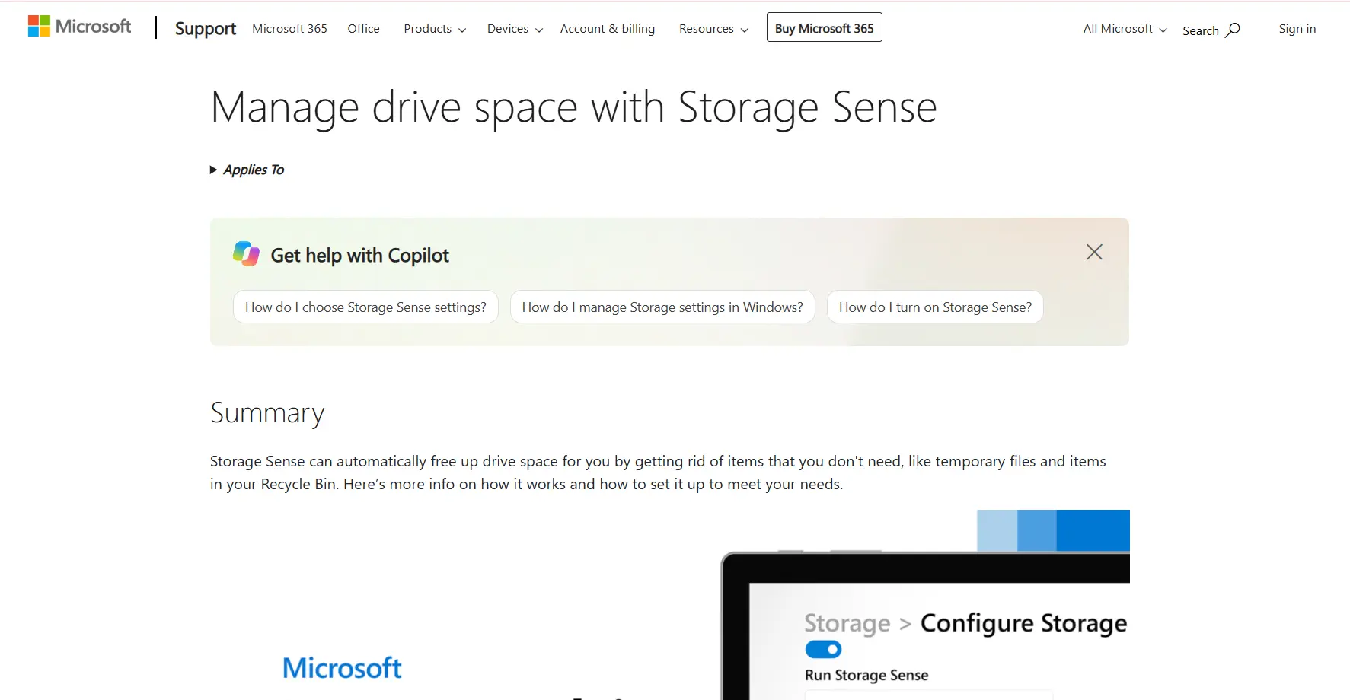Click the Buy Microsoft 365 button

(825, 27)
